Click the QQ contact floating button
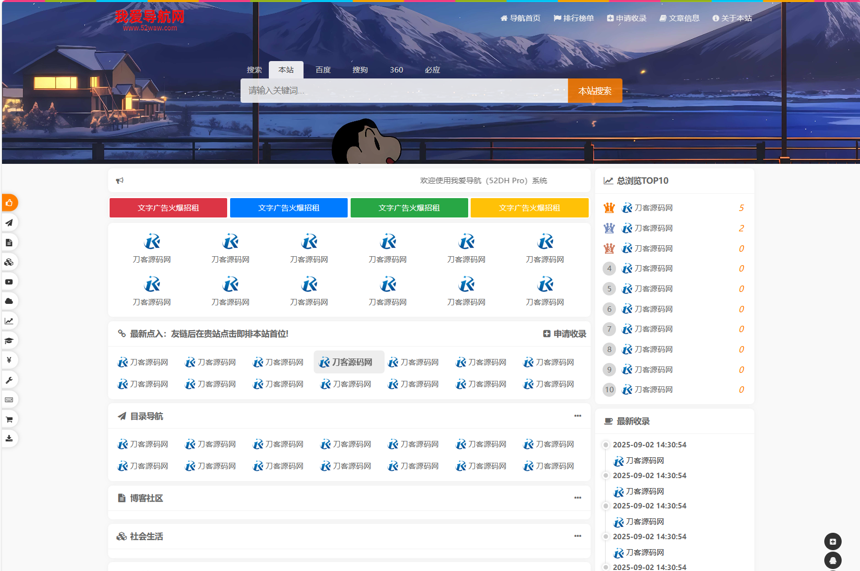The width and height of the screenshot is (860, 571). coord(832,561)
